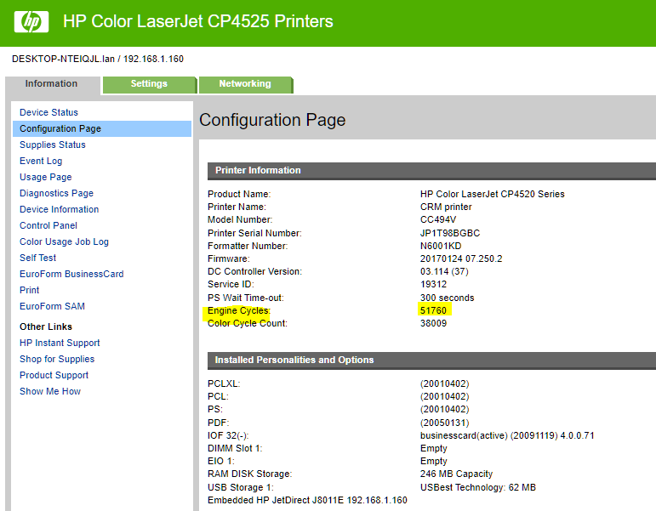Open the Networking tab
656x511 pixels.
245,84
